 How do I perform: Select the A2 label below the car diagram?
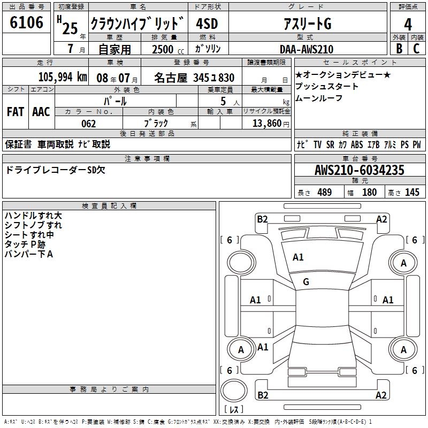381,395
